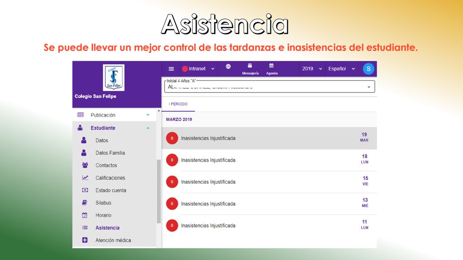Click the Sílabus book icon
463x260 pixels.
tap(85, 203)
